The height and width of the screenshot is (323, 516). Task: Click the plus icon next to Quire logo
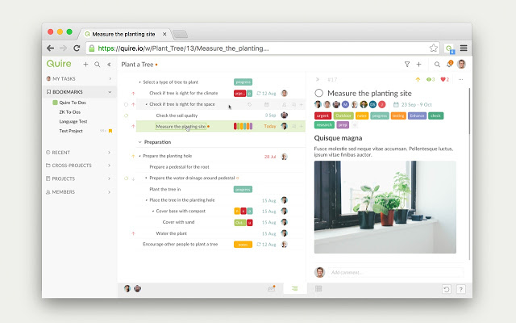click(85, 64)
